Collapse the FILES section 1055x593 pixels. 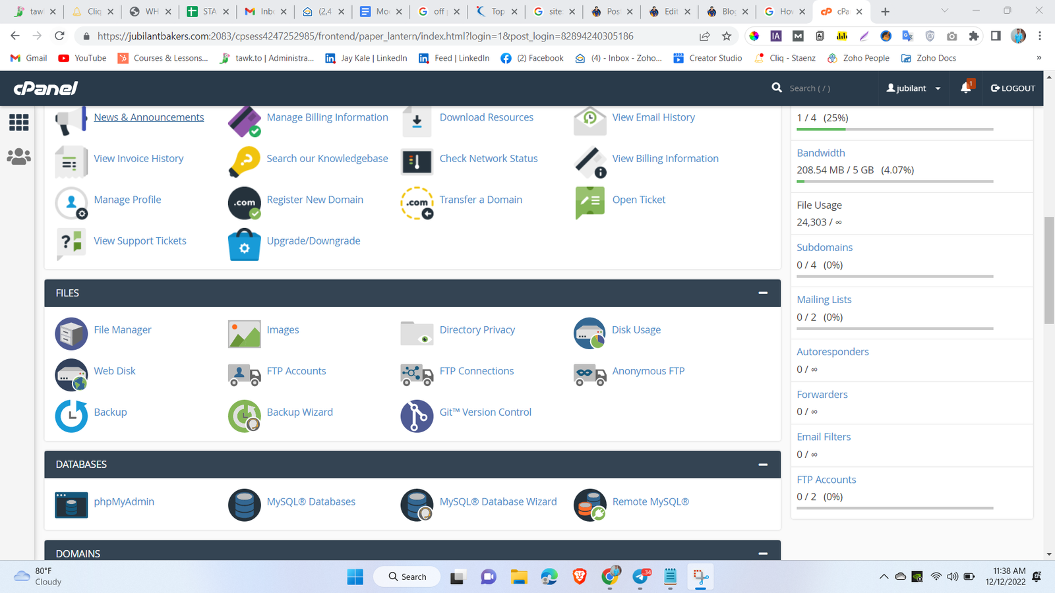pos(763,293)
